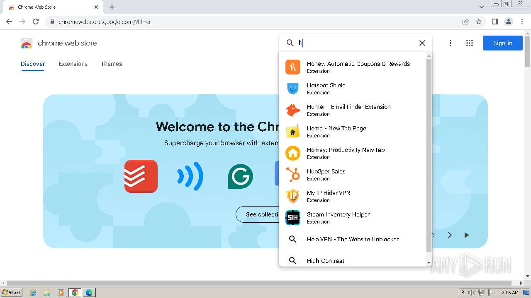Select Hola VPN - The Website Unblocker suggestion
Viewport: 531px width, 298px height.
(x=353, y=239)
